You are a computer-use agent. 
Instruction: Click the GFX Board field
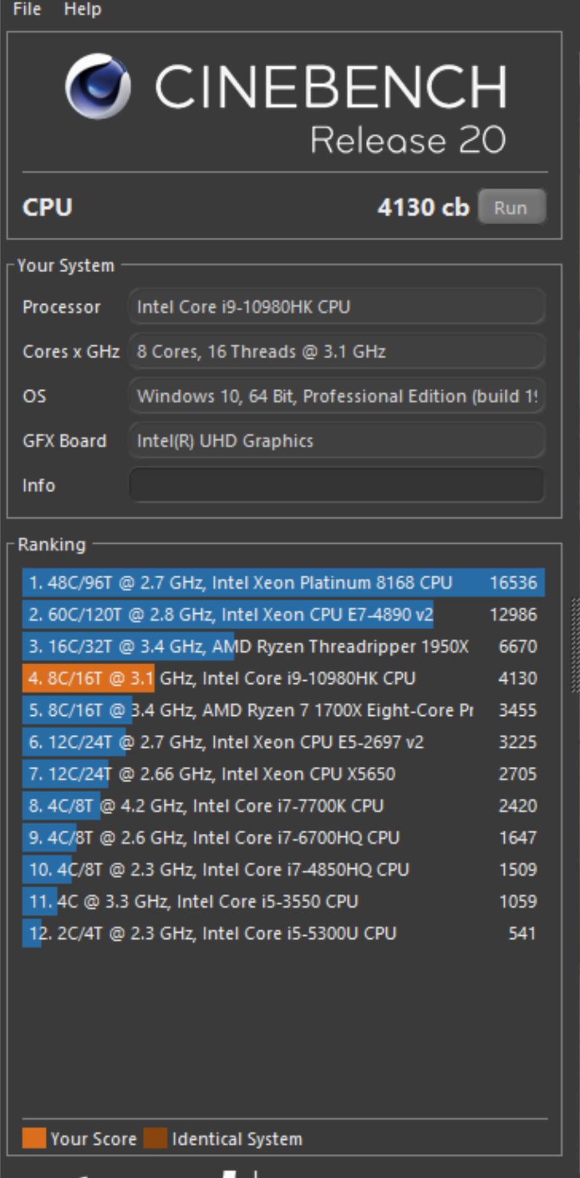337,440
